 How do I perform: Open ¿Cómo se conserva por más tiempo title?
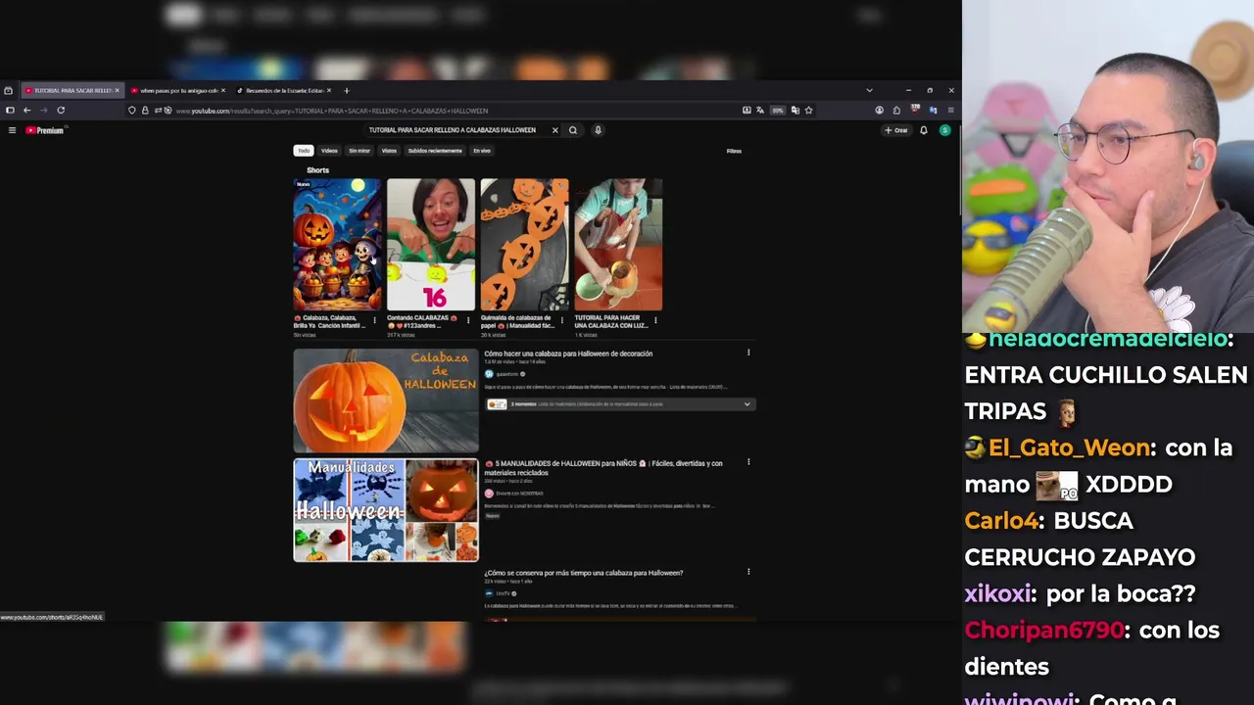pyautogui.click(x=584, y=573)
